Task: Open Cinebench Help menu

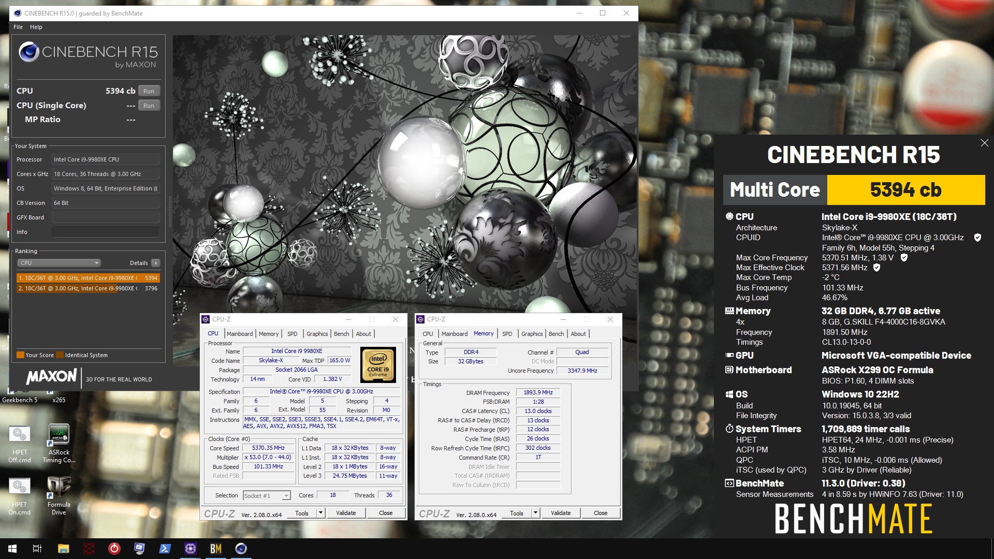Action: click(x=36, y=27)
